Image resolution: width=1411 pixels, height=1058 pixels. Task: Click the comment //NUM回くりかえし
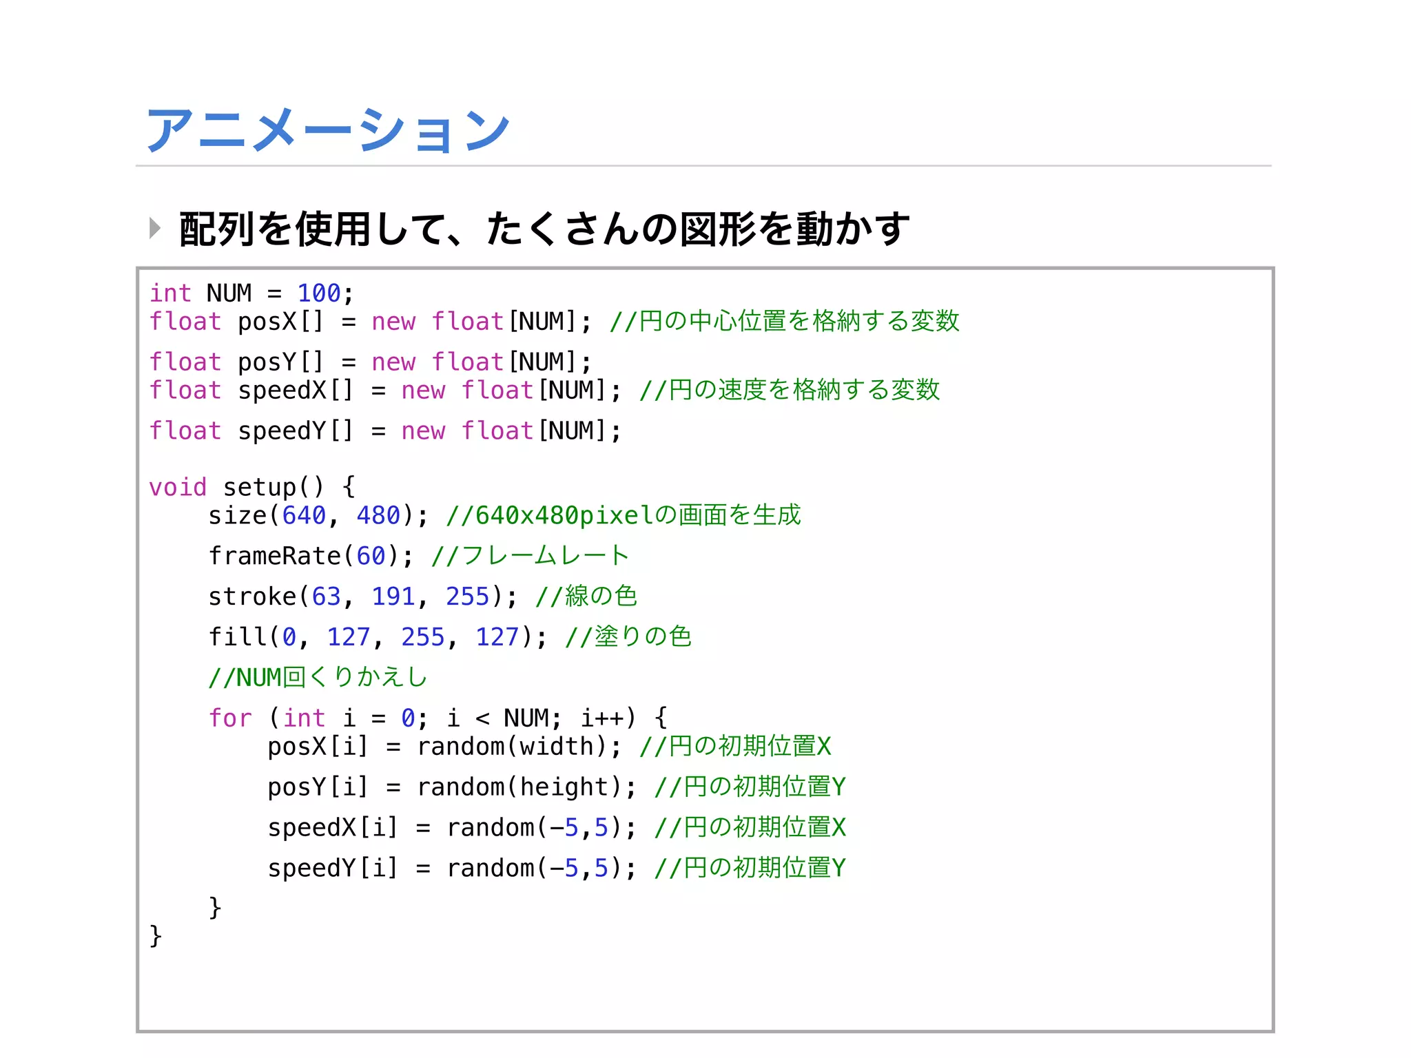point(318,678)
